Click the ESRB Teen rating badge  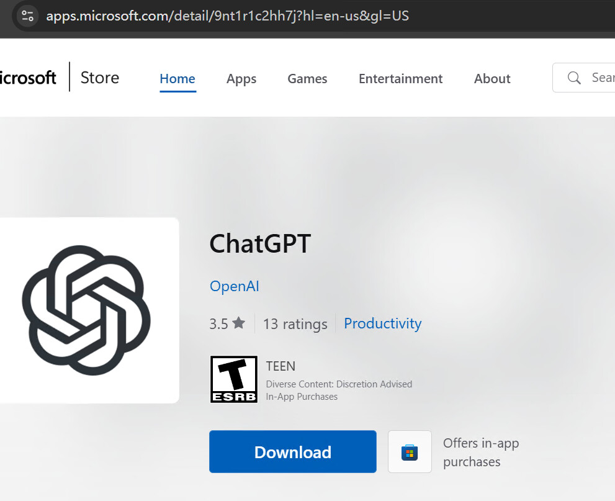pyautogui.click(x=234, y=379)
